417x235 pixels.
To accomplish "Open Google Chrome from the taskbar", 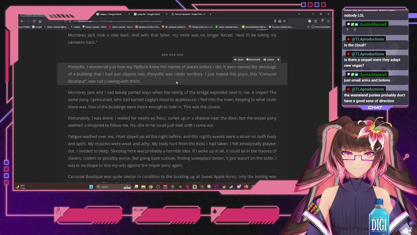I will tap(151, 187).
